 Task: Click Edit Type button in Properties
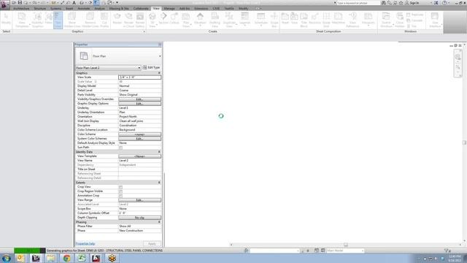point(151,68)
